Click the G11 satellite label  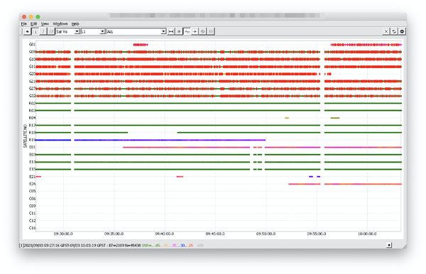[x=32, y=67]
